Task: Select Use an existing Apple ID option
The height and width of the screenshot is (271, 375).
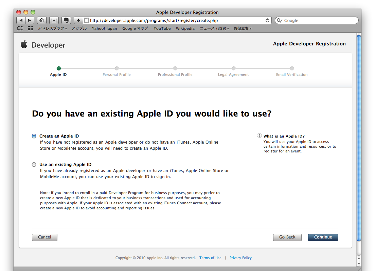Action: point(34,165)
